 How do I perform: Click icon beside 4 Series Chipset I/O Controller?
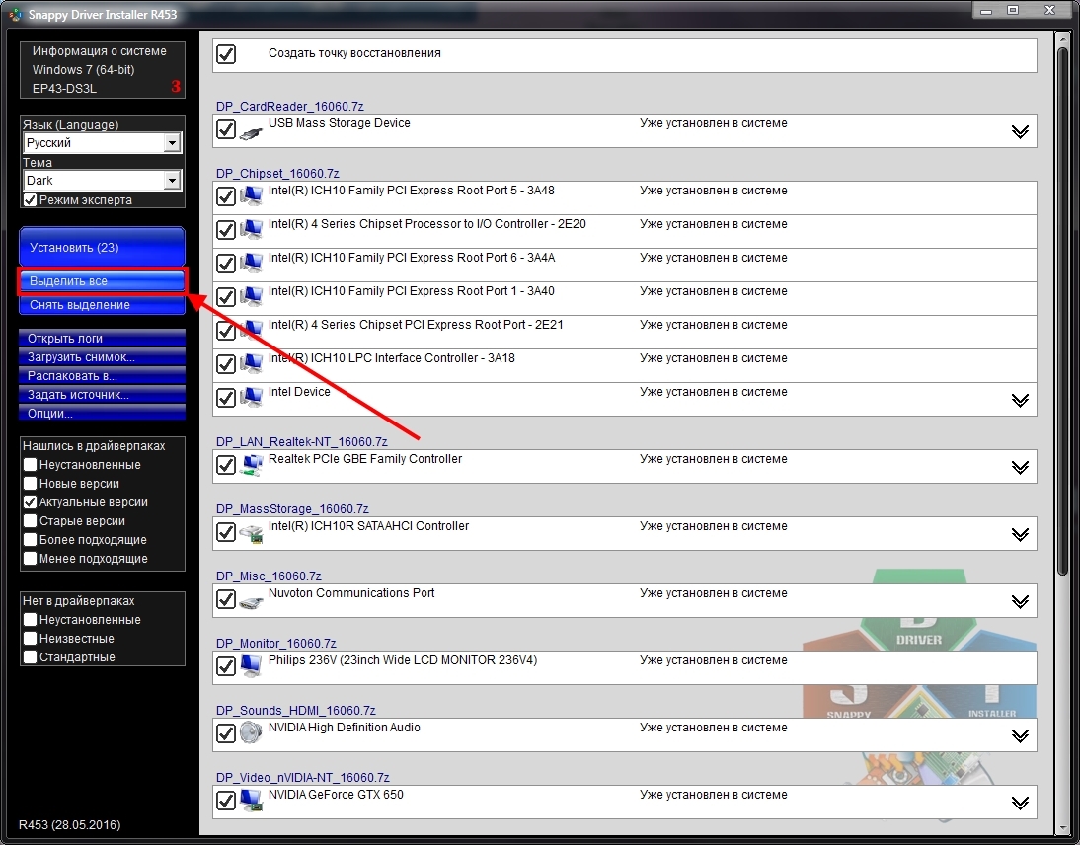(x=252, y=230)
